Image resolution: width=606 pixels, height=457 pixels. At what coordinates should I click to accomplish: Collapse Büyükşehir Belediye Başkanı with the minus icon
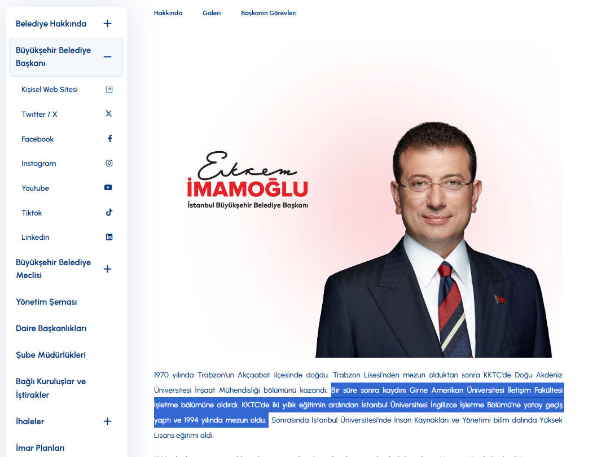(107, 56)
